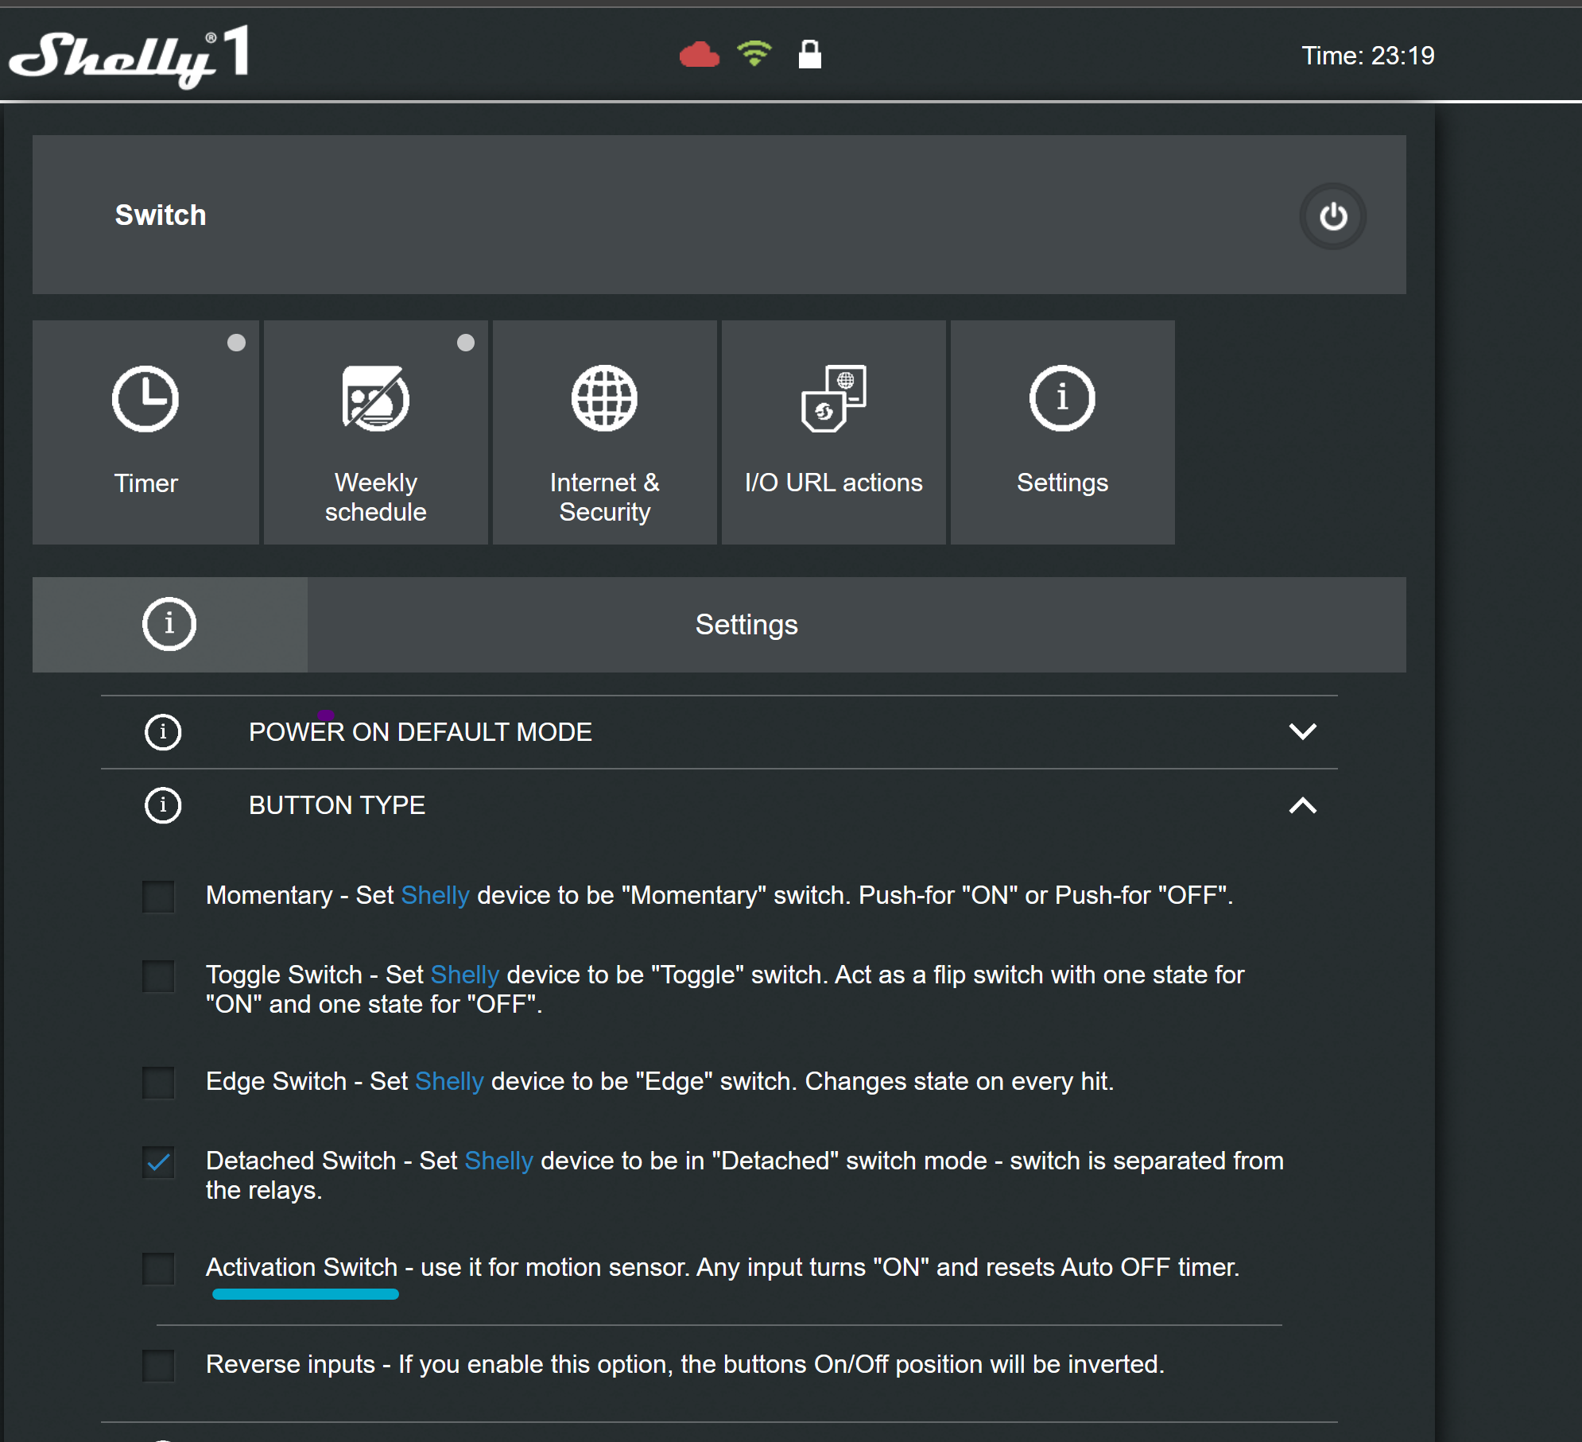Check the Toggle Switch option
This screenshot has height=1442, width=1582.
[x=158, y=976]
